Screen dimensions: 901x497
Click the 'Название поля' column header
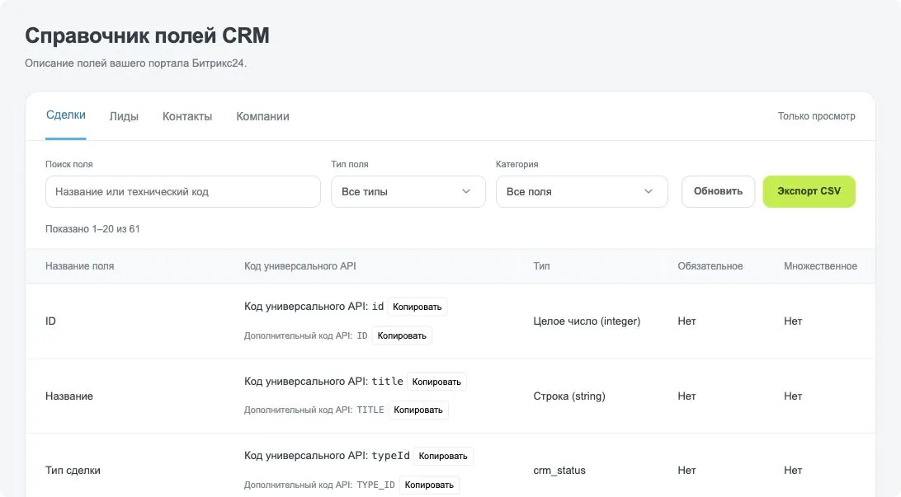tap(80, 265)
